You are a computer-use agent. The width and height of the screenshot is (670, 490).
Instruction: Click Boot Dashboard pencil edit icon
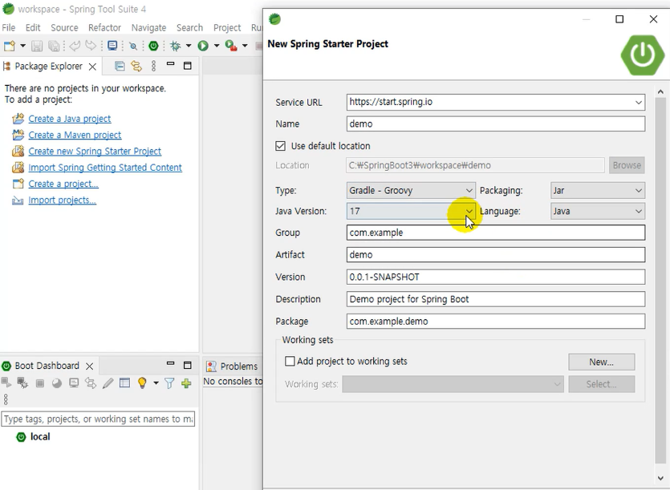[108, 383]
